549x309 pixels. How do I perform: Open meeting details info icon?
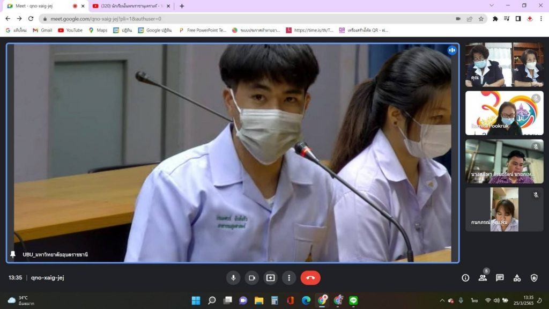[x=465, y=277]
